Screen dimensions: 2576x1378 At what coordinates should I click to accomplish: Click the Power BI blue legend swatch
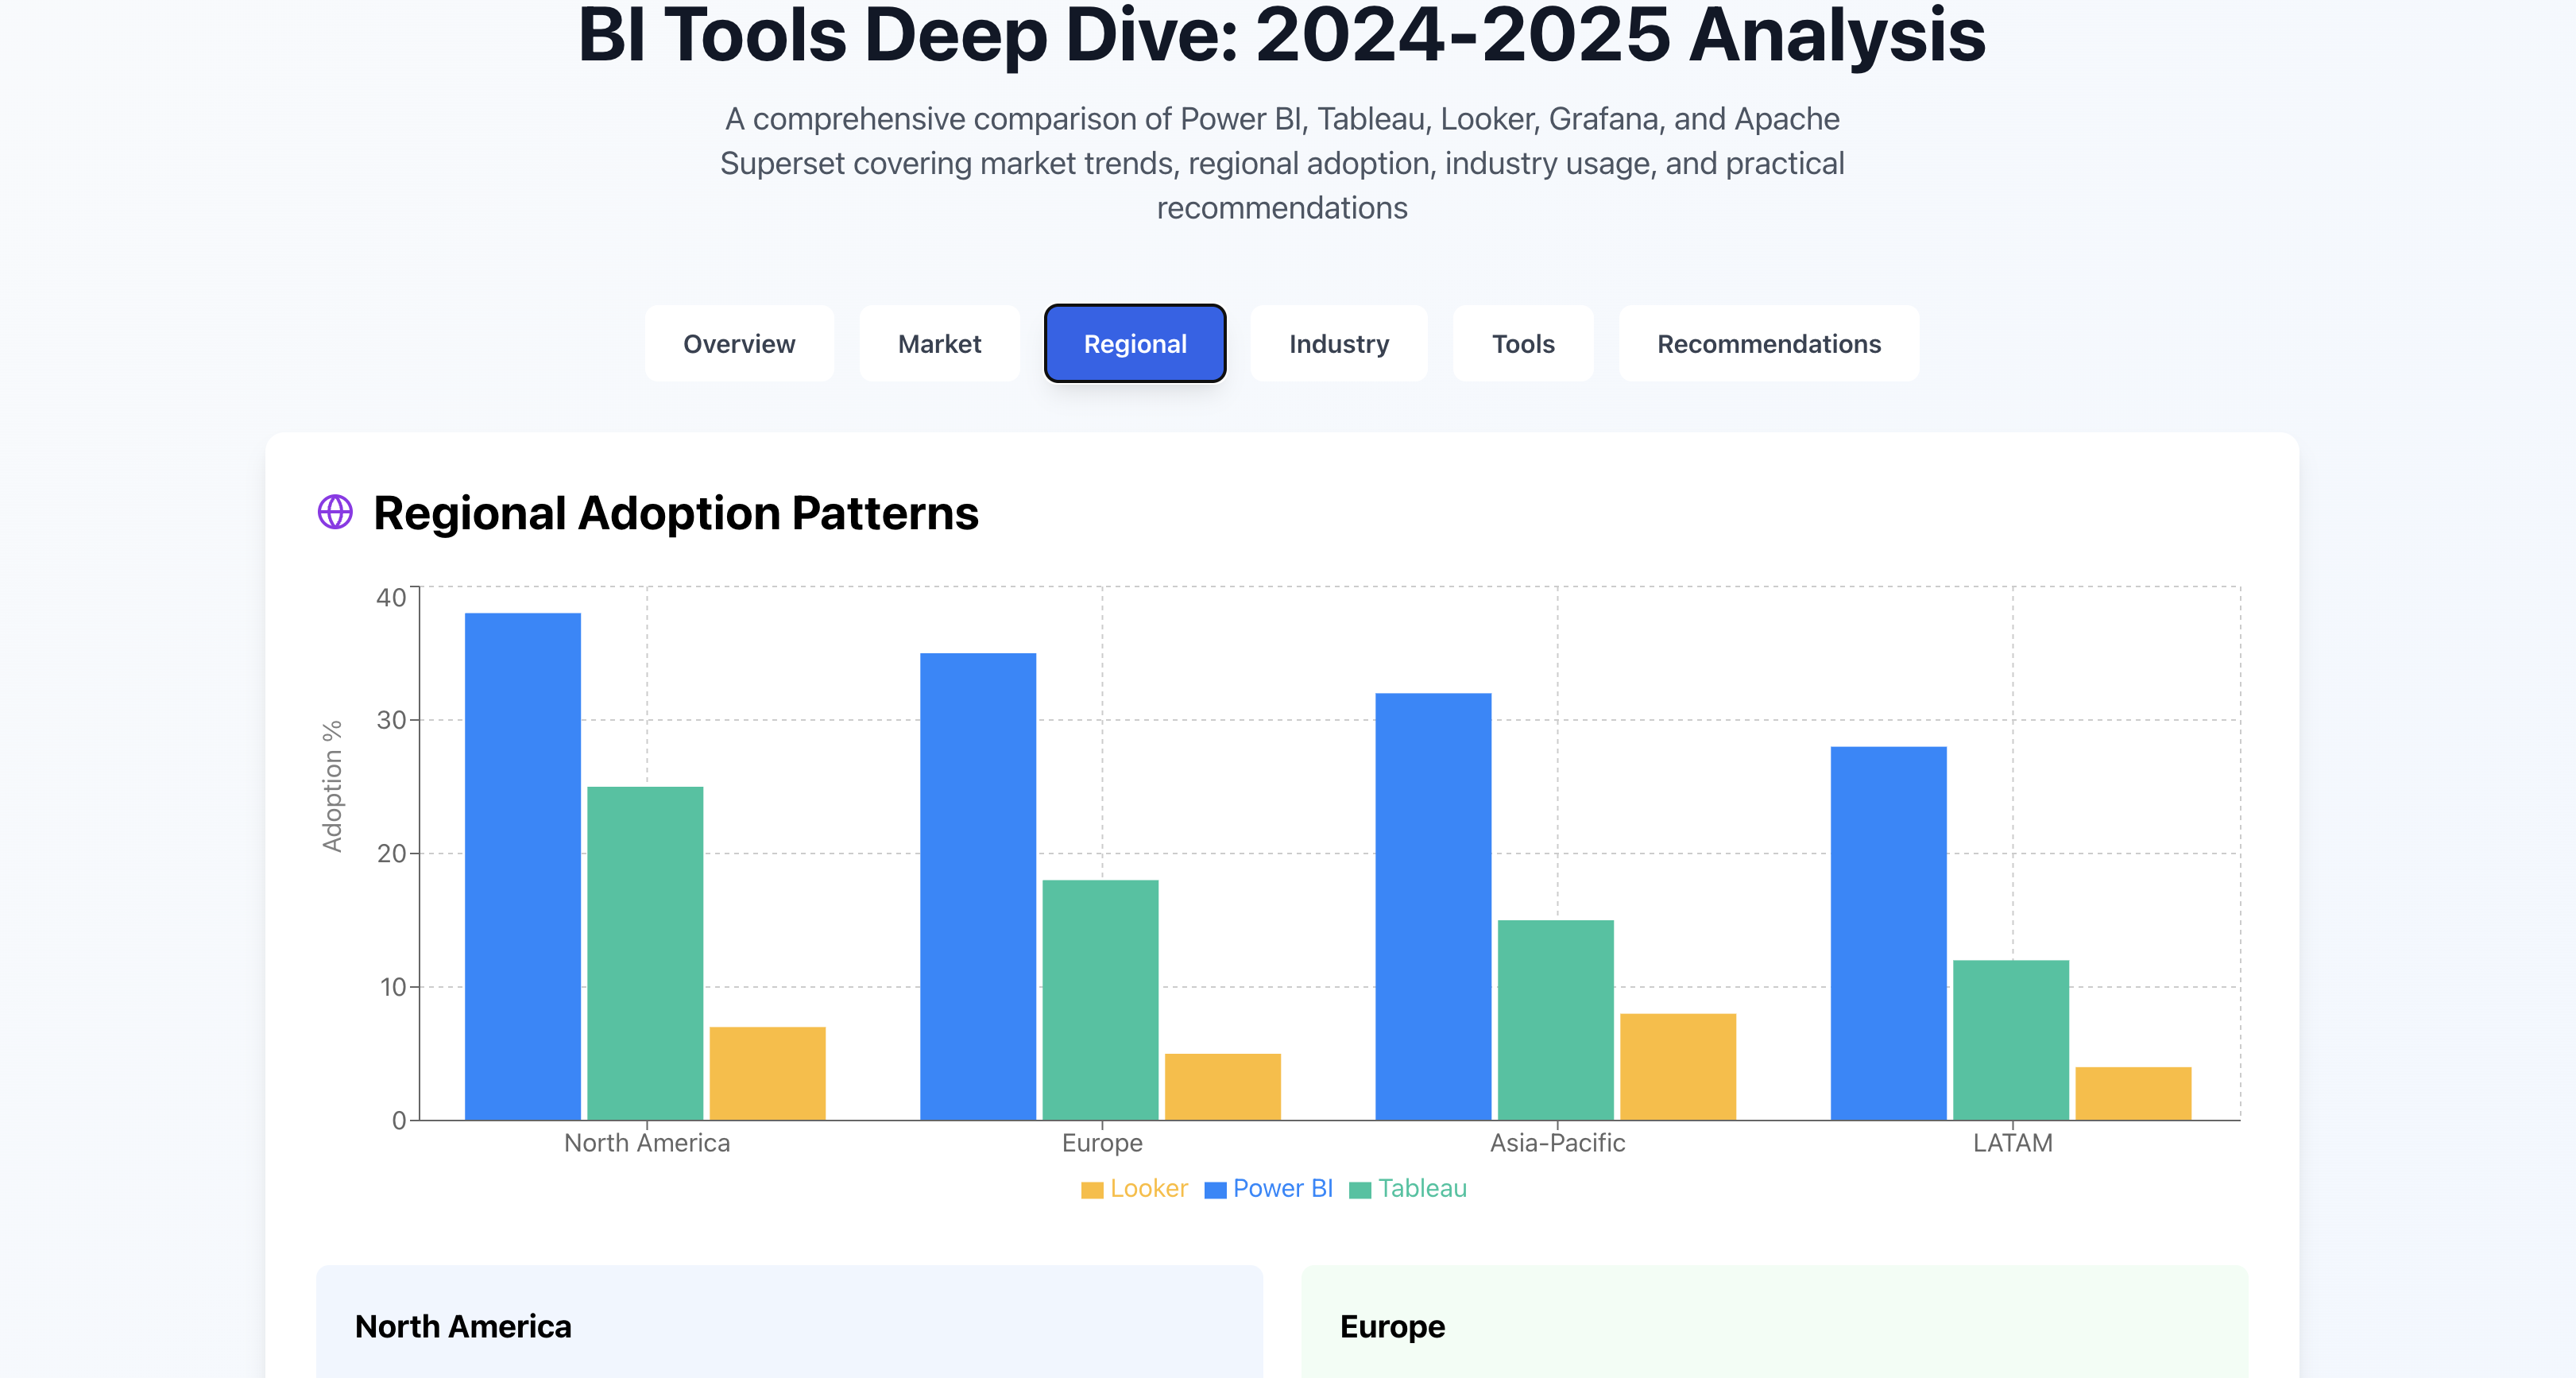click(x=1215, y=1190)
